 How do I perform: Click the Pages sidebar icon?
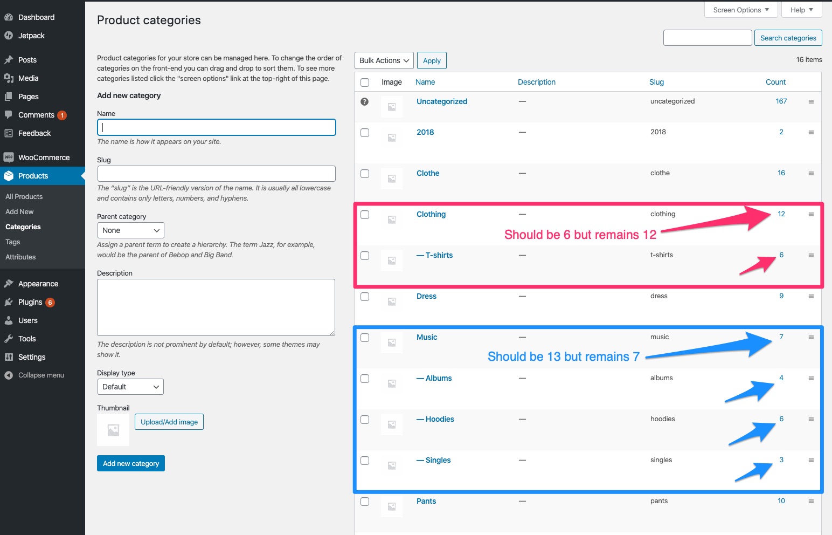(x=9, y=97)
